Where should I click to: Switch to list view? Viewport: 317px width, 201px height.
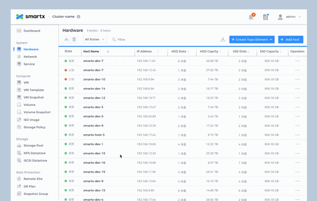74,40
